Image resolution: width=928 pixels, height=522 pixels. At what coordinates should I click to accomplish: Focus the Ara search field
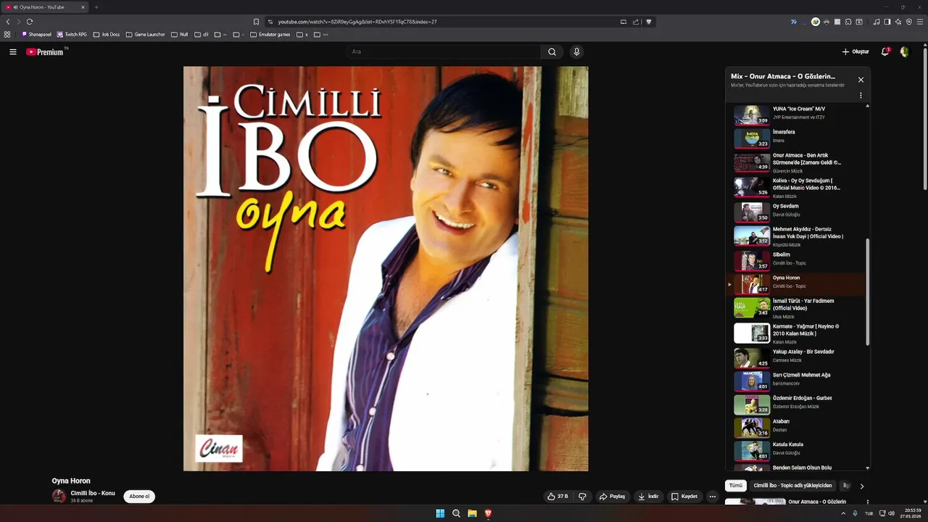[x=443, y=51]
